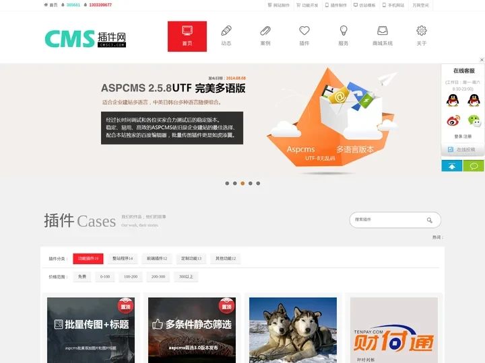
Task: Open 网站制作 in the top bar
Action: click(279, 5)
